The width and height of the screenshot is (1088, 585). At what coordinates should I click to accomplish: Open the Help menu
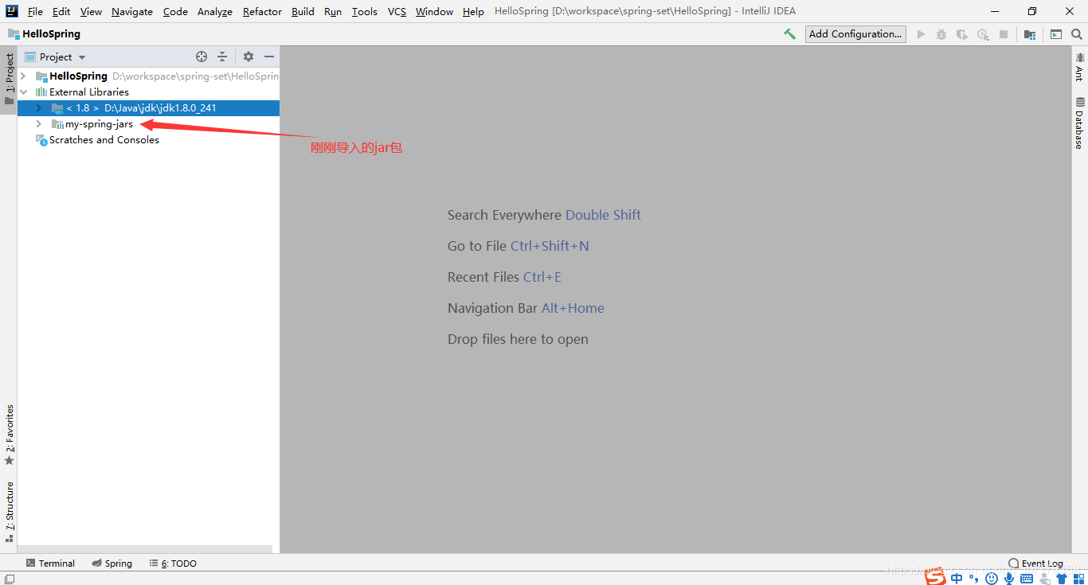tap(473, 11)
